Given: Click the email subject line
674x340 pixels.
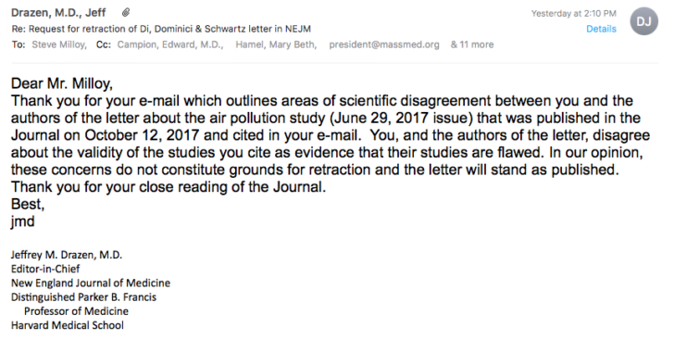Looking at the screenshot, I should click(x=161, y=29).
